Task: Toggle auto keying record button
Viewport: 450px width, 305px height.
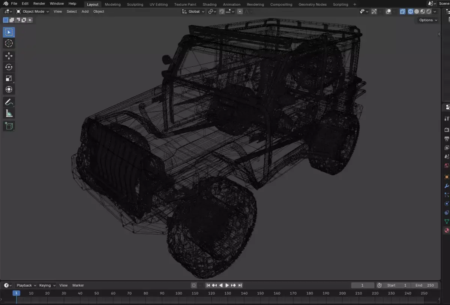Action: point(194,286)
